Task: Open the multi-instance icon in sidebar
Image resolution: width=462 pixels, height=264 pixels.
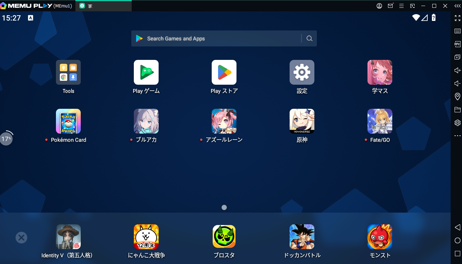Action: pyautogui.click(x=457, y=57)
